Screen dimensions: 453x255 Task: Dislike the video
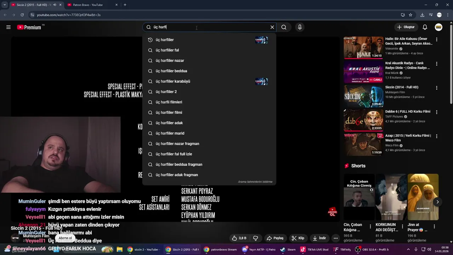256,238
